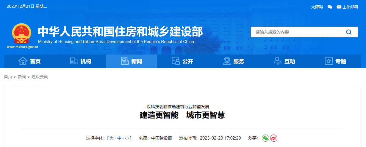The height and width of the screenshot is (147, 366).
Task: Open the WeChat icon in top bar
Action: 330,7
